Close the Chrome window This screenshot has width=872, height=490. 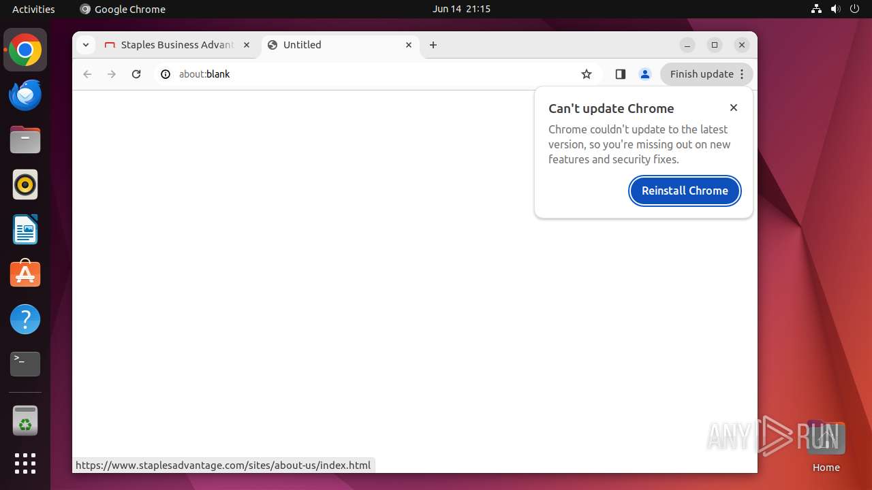pyautogui.click(x=742, y=45)
